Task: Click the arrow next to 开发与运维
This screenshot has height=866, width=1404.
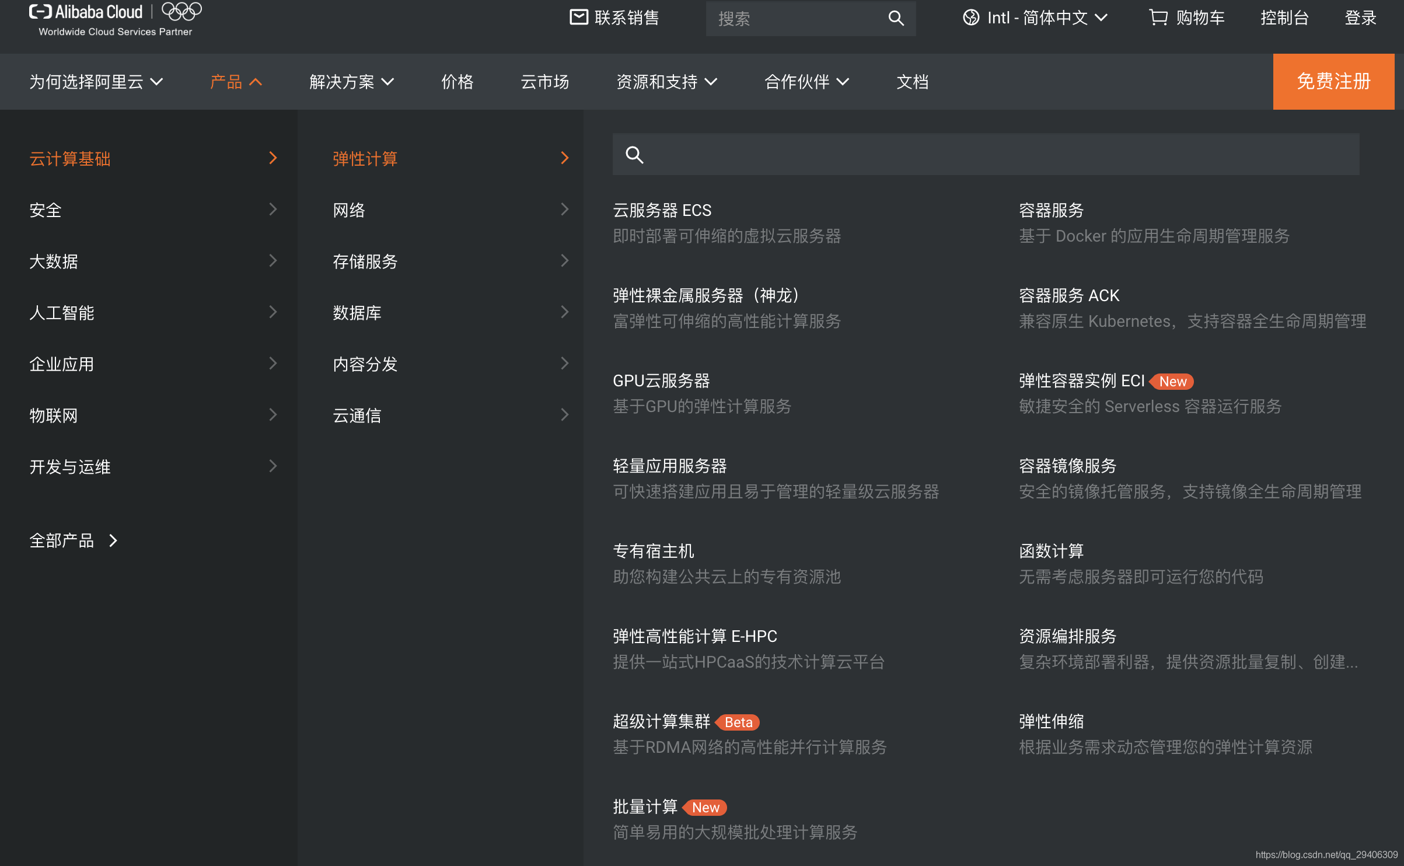Action: (x=273, y=466)
